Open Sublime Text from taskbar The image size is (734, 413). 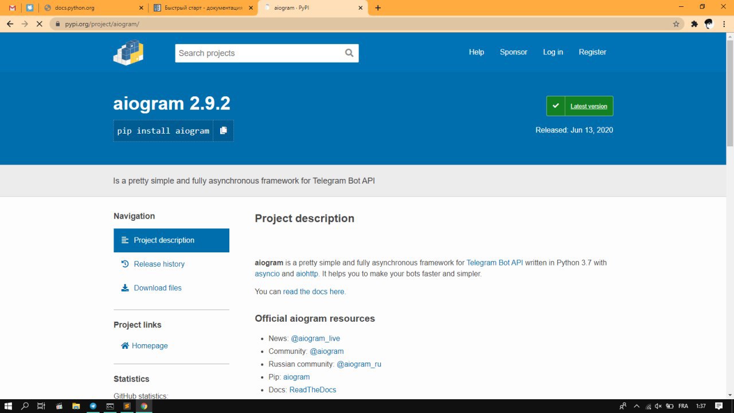tap(127, 406)
